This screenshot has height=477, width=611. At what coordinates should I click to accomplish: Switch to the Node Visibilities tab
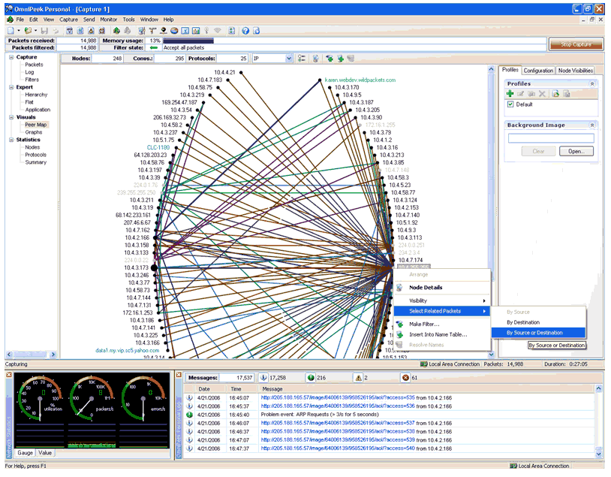576,71
